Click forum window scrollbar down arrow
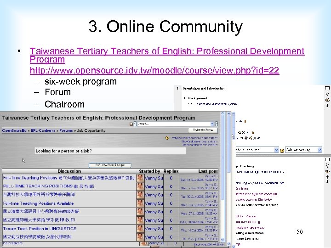Viewport: 331px width, 248px height. click(223, 240)
